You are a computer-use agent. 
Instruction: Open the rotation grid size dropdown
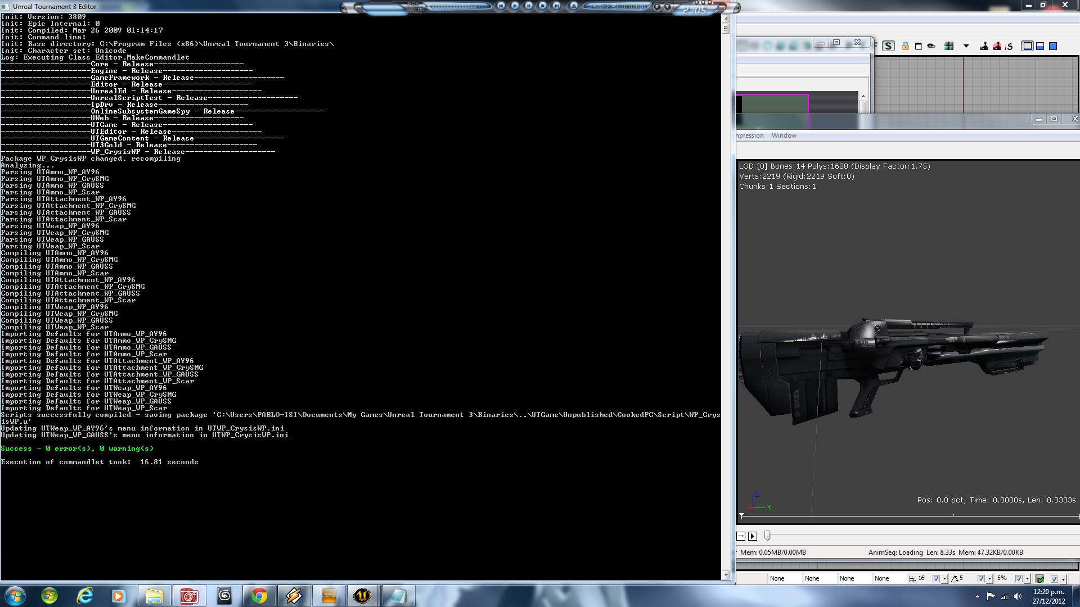pyautogui.click(x=989, y=578)
